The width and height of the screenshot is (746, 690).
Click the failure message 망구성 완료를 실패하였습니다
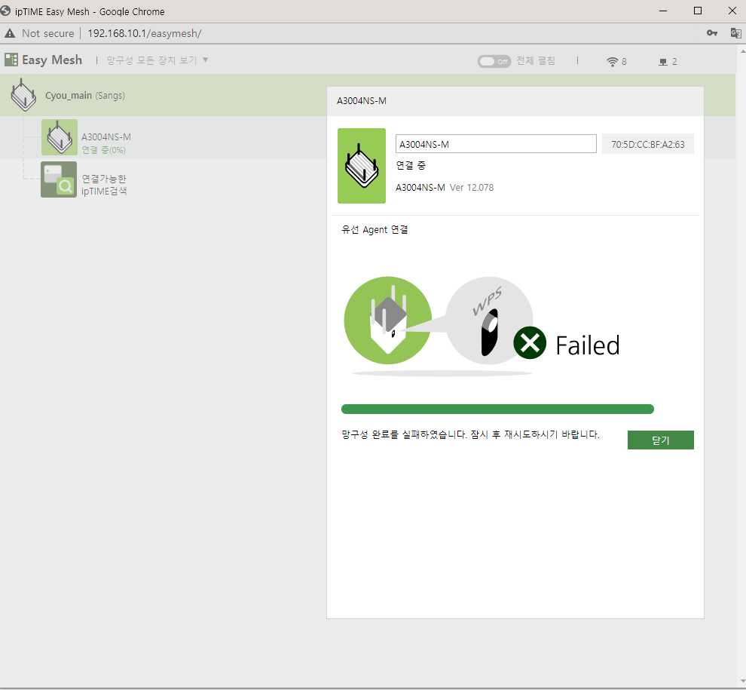point(470,434)
